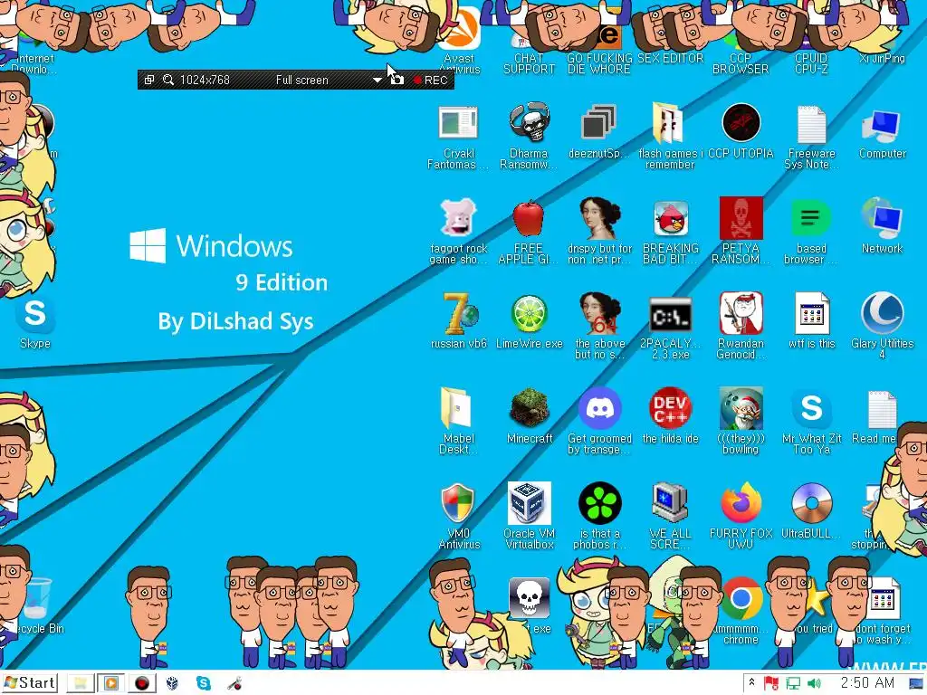Open the WE ALL SCRE computer icon
The width and height of the screenshot is (927, 695).
click(669, 503)
